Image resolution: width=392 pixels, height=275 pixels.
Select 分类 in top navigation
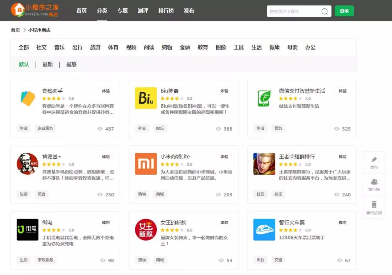102,11
